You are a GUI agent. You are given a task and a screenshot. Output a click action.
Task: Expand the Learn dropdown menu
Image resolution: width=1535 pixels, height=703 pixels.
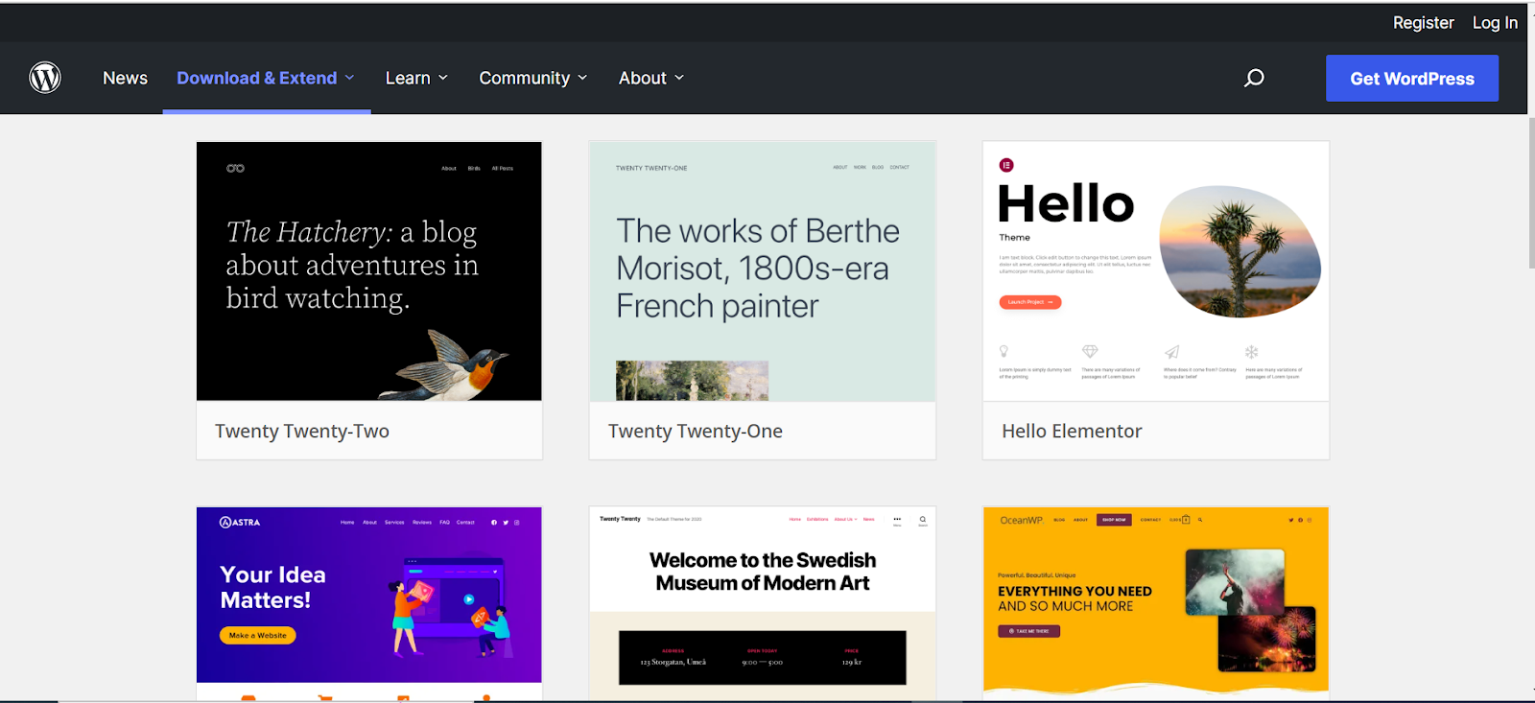pos(416,78)
